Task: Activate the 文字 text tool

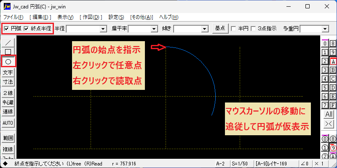Action: coord(8,73)
